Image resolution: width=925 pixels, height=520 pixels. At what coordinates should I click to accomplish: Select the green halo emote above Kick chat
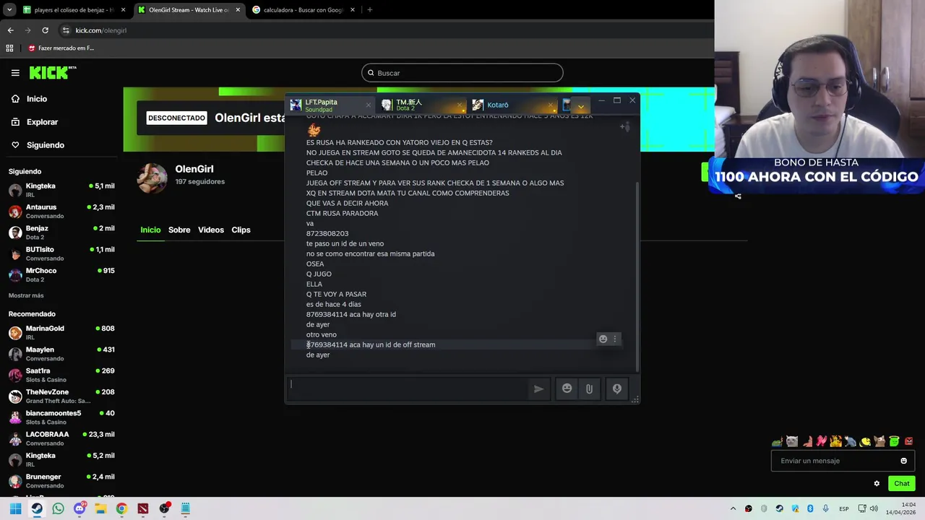point(894,441)
